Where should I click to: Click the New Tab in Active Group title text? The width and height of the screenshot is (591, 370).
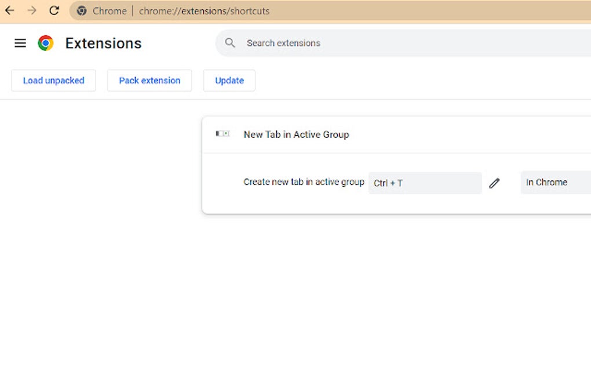(296, 134)
